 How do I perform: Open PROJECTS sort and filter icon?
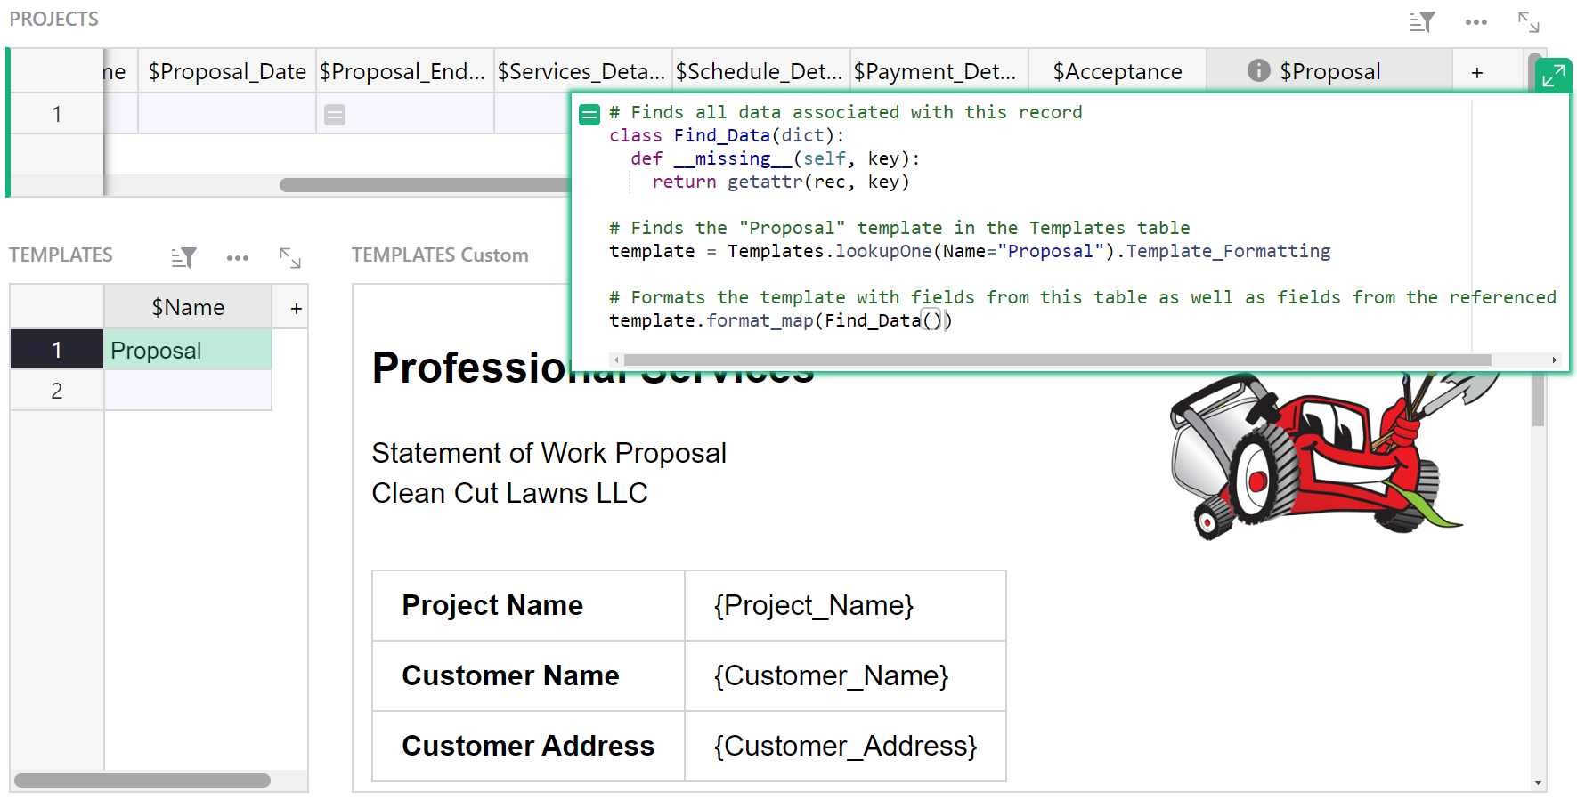tap(1422, 22)
